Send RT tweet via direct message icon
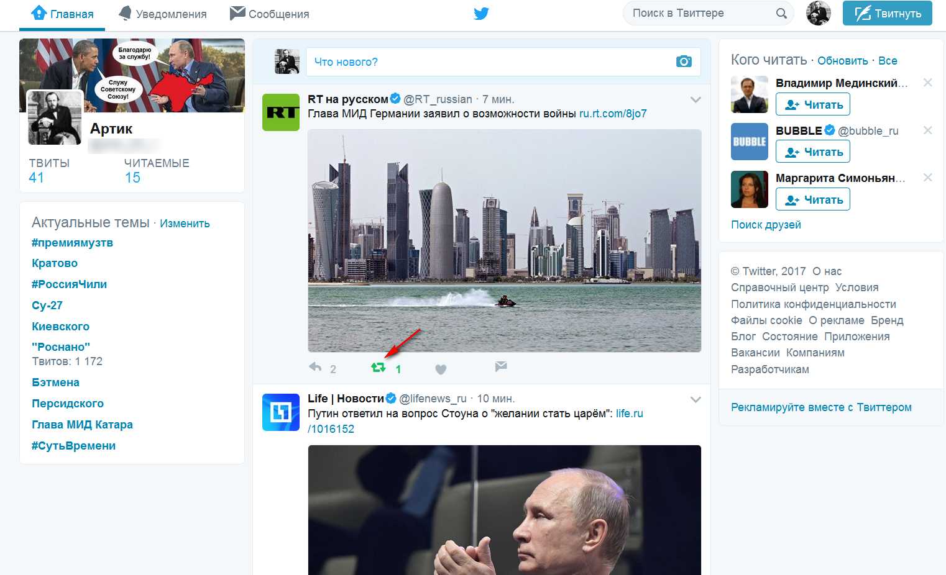 501,366
